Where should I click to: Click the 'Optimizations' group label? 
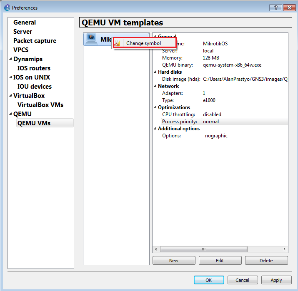174,107
